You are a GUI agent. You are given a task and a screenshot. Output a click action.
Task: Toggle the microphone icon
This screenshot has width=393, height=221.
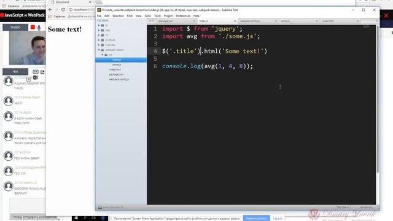pyautogui.click(x=39, y=27)
